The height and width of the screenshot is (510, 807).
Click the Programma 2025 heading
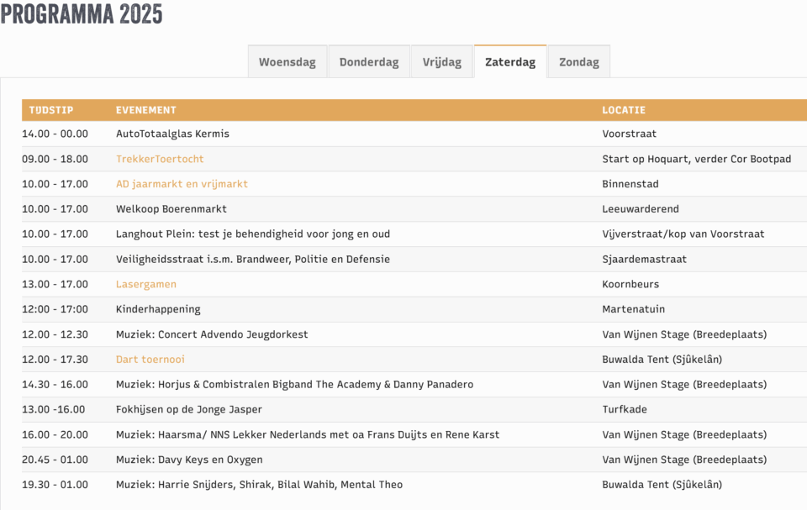(82, 14)
